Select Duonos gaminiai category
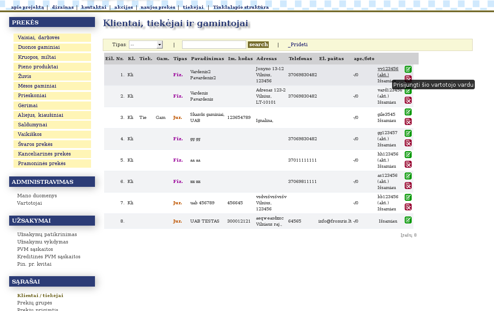 pos(52,47)
